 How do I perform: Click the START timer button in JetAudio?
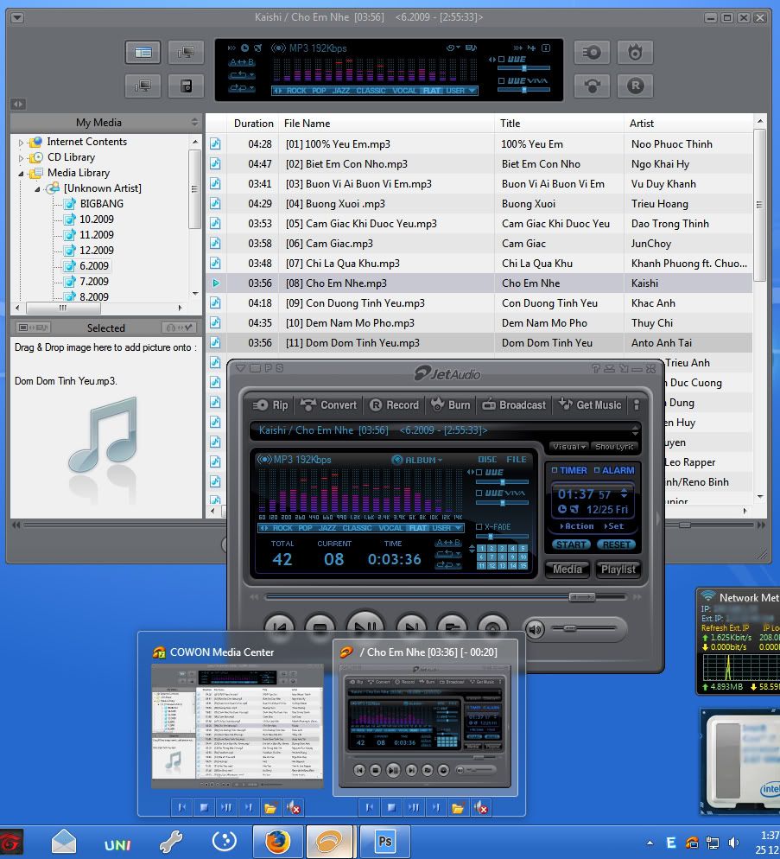571,544
